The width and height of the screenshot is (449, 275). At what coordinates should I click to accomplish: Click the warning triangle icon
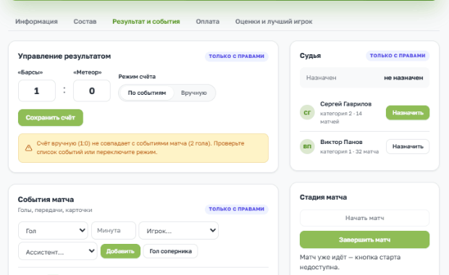[29, 148]
